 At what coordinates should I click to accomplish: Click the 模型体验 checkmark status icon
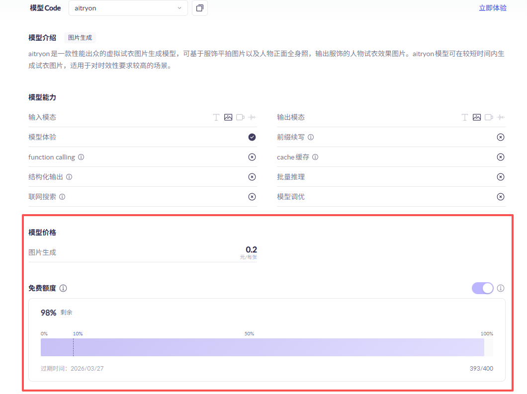[252, 137]
